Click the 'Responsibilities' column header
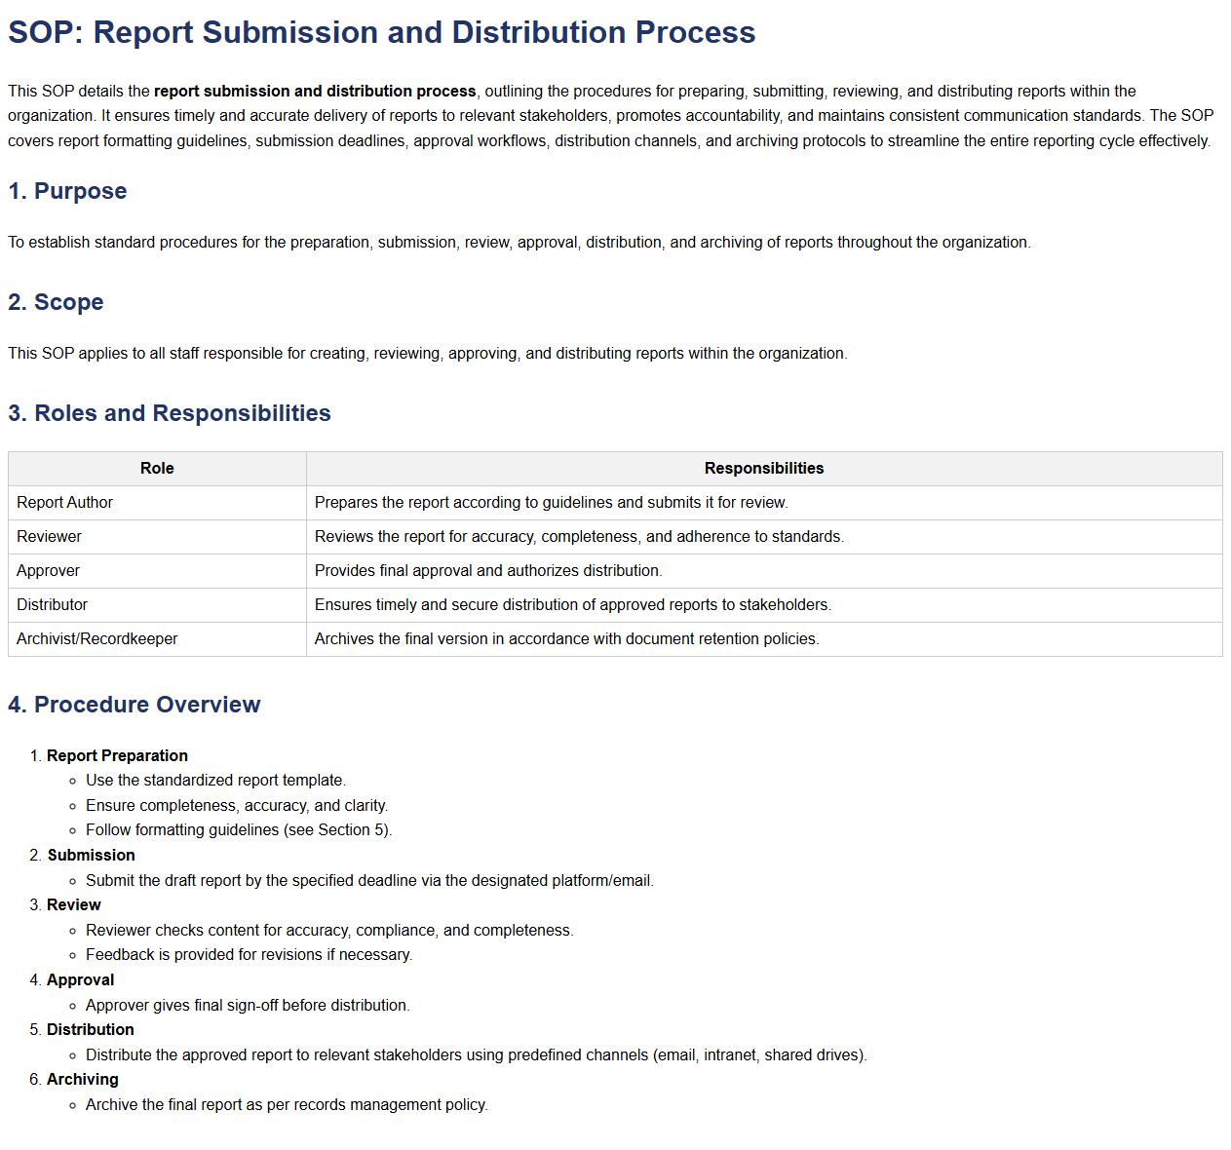The image size is (1231, 1150). pos(763,469)
